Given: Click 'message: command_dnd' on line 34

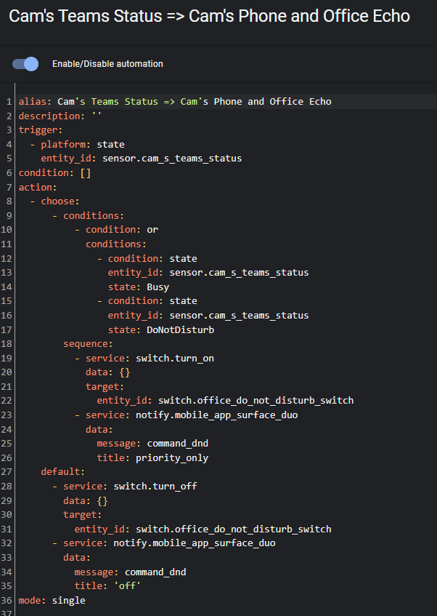Looking at the screenshot, I should [130, 572].
